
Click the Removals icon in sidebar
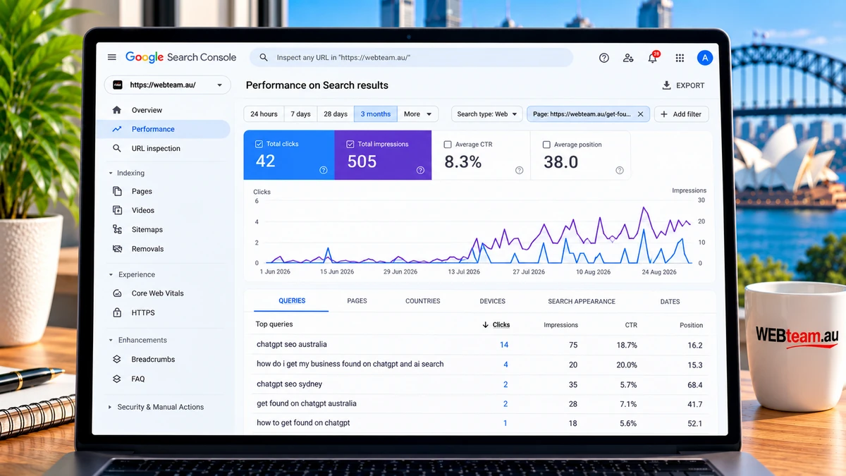click(117, 249)
